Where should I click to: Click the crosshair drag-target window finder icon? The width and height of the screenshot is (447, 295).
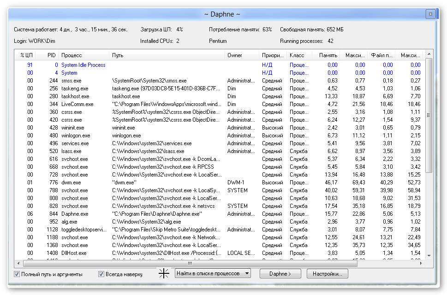(x=164, y=274)
